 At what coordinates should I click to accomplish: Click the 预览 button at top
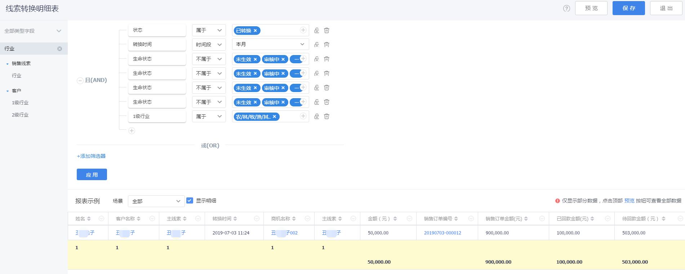coord(591,8)
